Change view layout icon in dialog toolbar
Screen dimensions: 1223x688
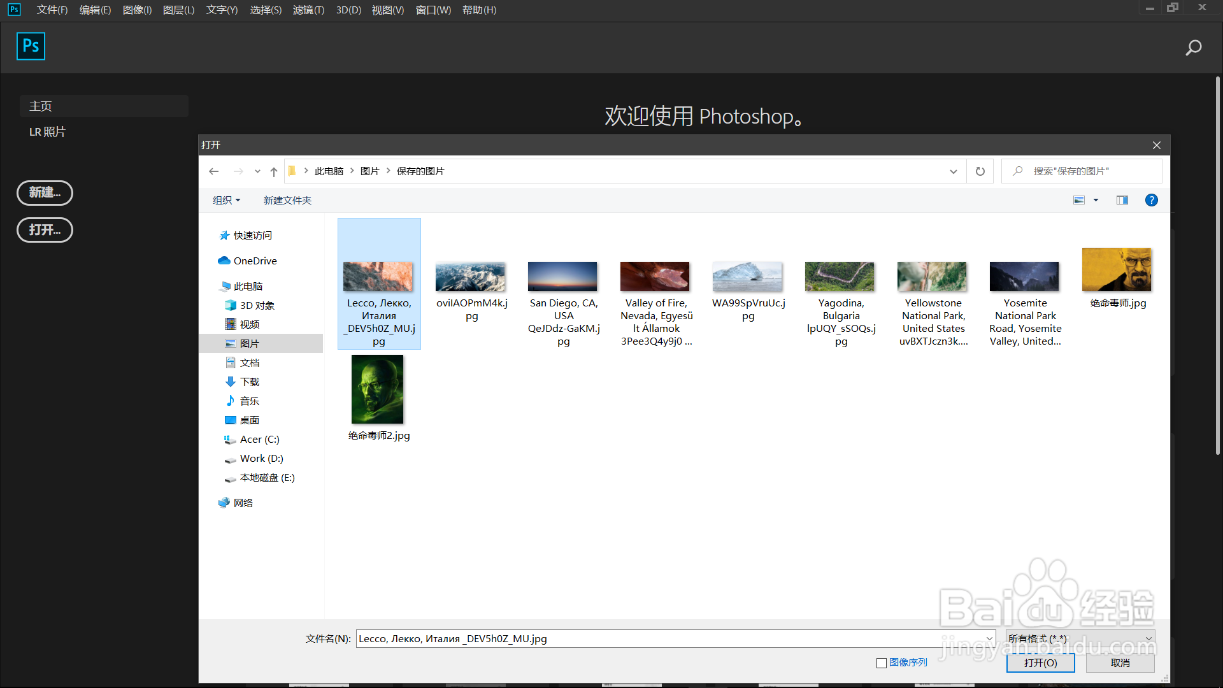(1079, 200)
